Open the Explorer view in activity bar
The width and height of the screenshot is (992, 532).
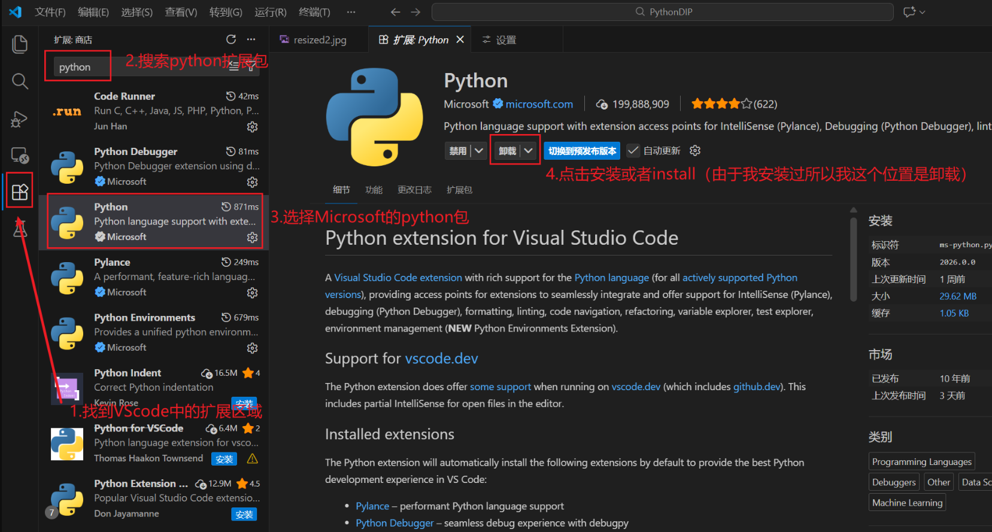tap(20, 44)
